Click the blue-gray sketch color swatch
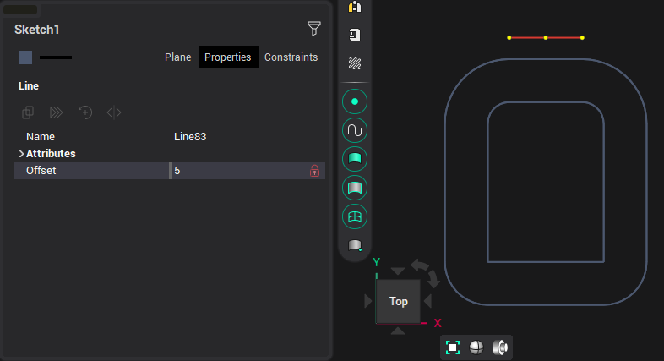The height and width of the screenshot is (361, 664). tap(25, 57)
